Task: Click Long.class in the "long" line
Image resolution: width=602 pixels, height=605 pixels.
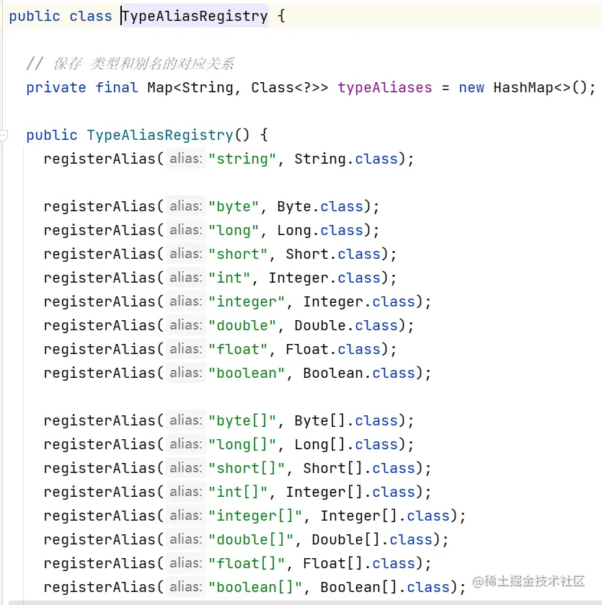Action: [320, 230]
